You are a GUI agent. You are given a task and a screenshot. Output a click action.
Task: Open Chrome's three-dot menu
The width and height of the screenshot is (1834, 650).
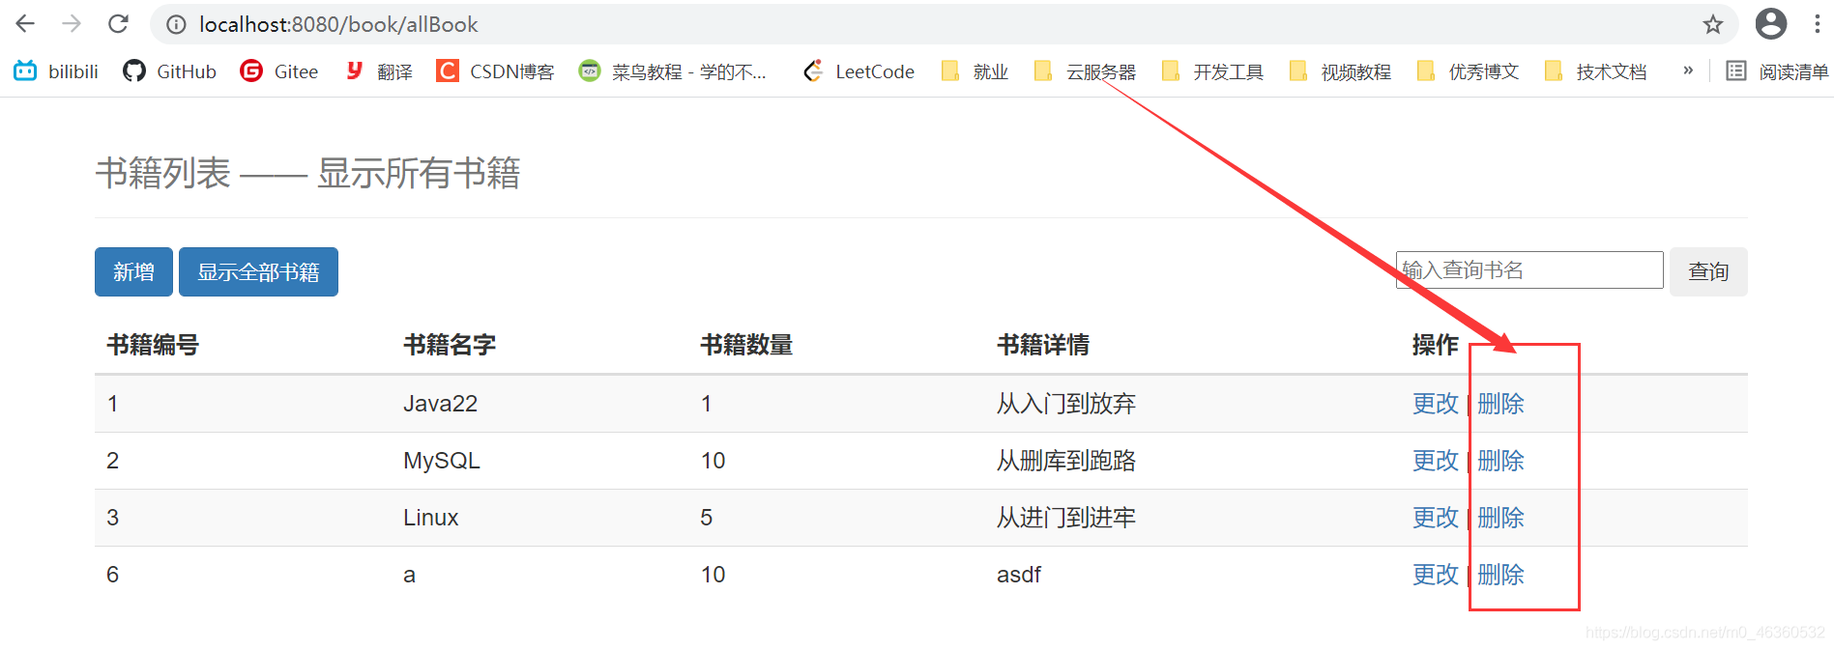pos(1818,24)
